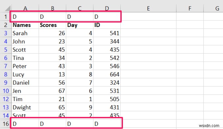Click Daniel's score 56
The height and width of the screenshot is (129, 223).
point(52,83)
